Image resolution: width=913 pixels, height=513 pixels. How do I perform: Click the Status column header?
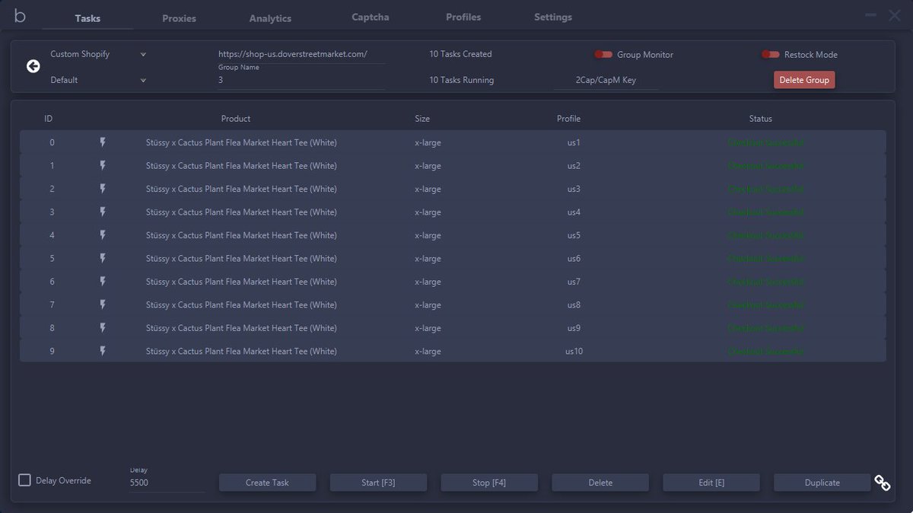coord(760,119)
